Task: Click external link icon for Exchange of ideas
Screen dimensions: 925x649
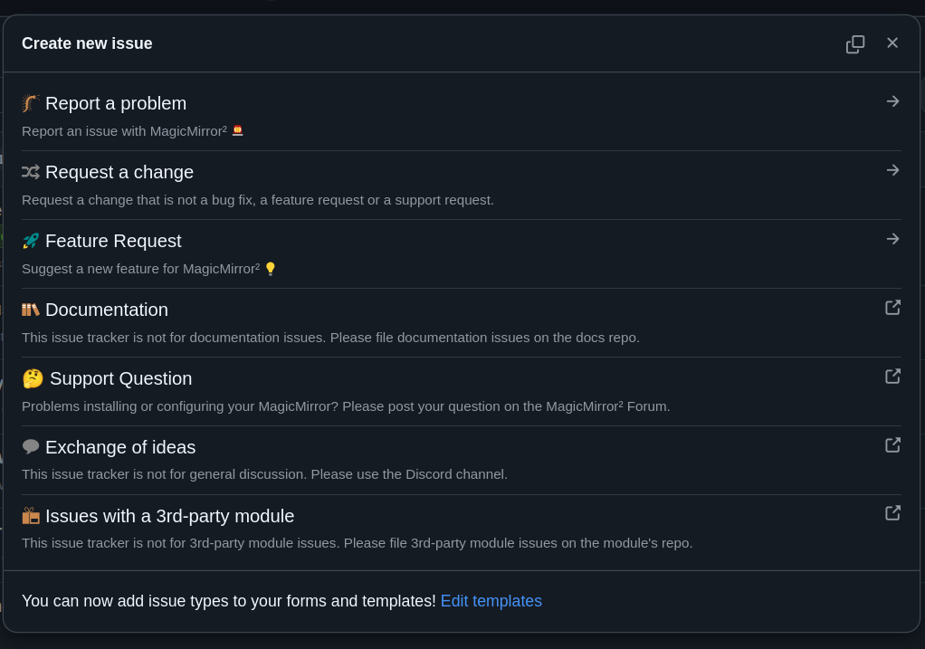Action: (x=892, y=445)
